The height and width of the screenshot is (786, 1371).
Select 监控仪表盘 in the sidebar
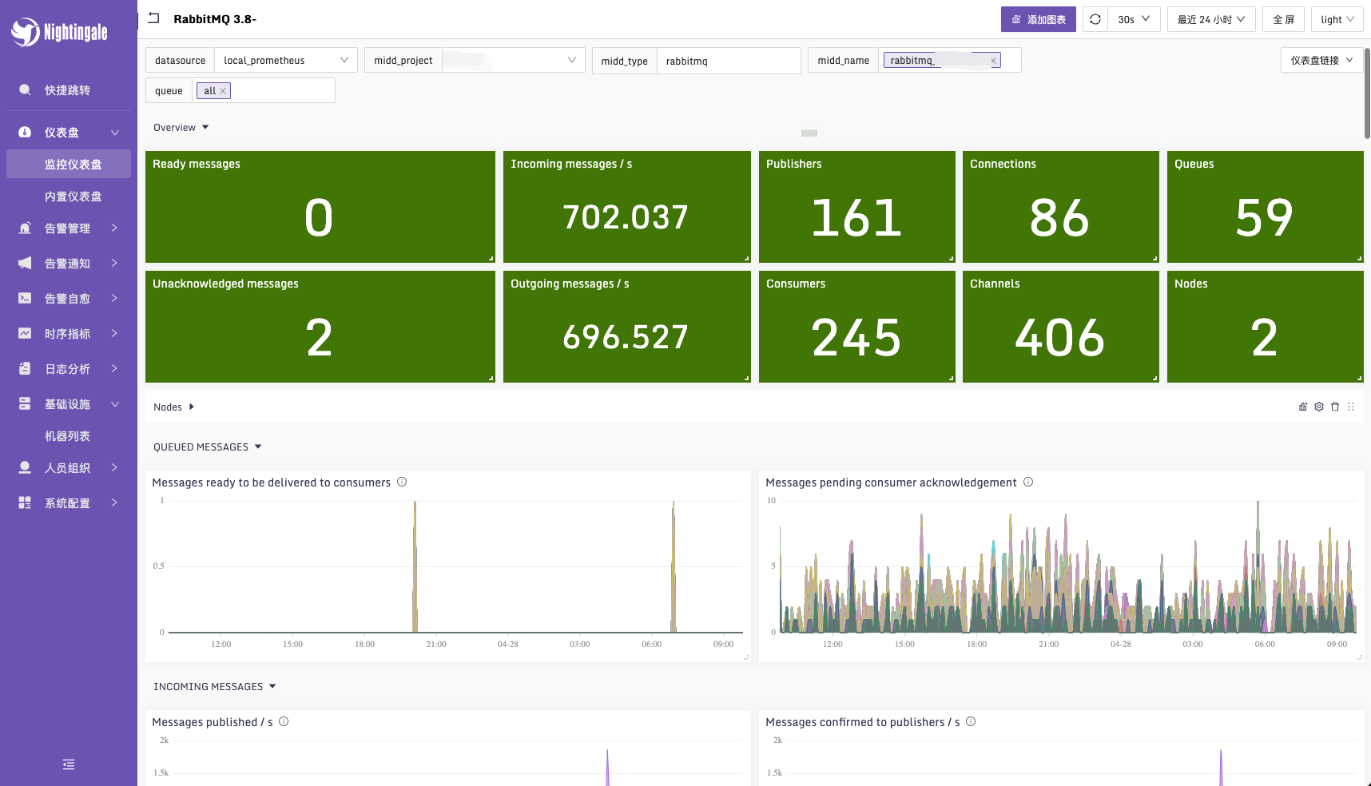click(x=69, y=164)
